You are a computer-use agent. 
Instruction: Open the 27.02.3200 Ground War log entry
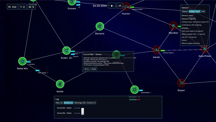(x=69, y=113)
